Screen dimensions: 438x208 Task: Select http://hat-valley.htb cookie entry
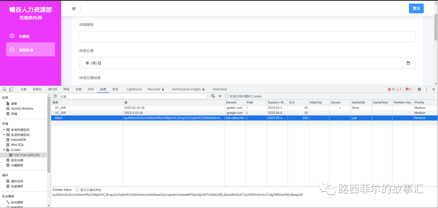pos(27,155)
